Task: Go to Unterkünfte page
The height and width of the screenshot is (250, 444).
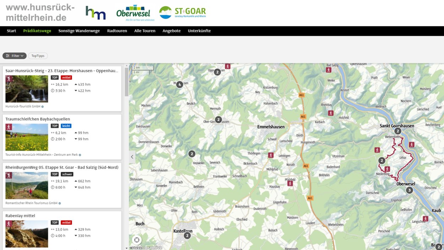Action: [199, 31]
